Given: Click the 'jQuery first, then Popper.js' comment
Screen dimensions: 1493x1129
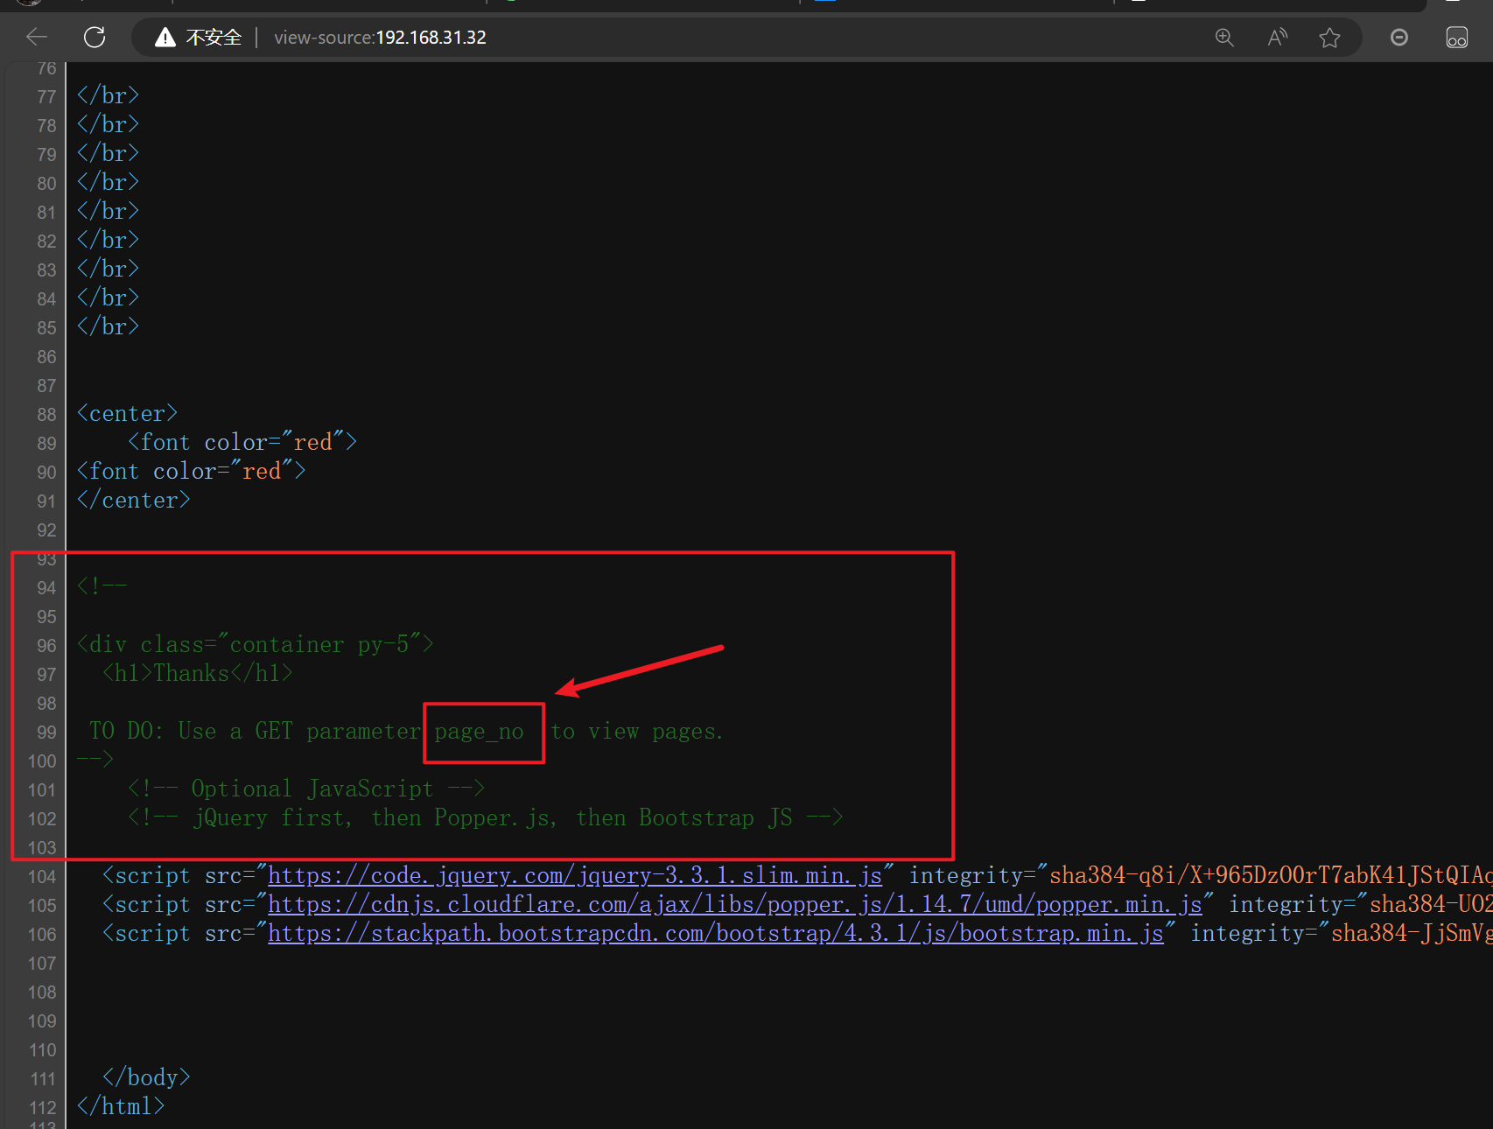Looking at the screenshot, I should [486, 817].
